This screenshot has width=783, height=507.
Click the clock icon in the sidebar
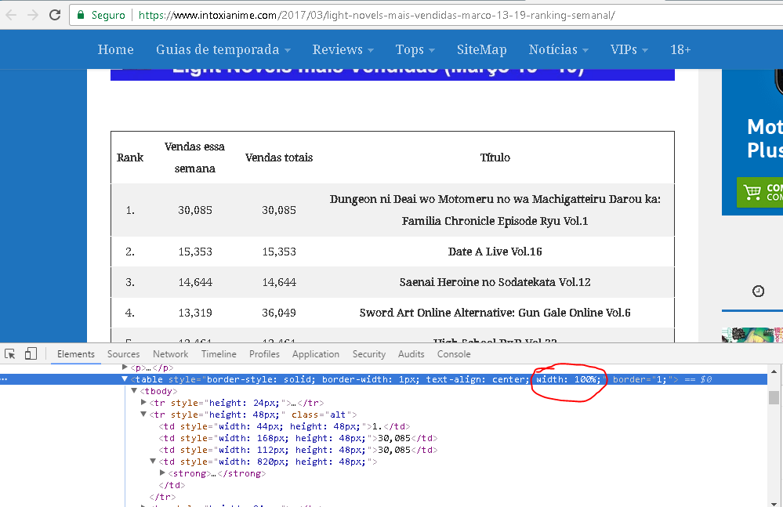(758, 292)
